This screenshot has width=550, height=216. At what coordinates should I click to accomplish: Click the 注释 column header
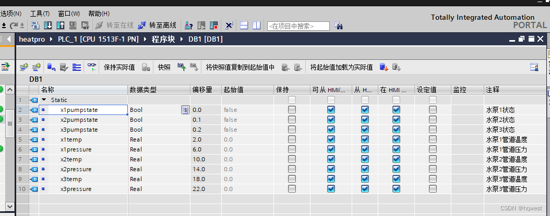click(x=515, y=90)
